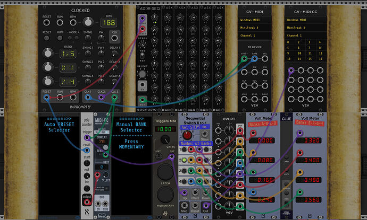Viewport: 367px width, 220px height.
Task: Click the VEL jack on CV-MIDI
Action: (265, 59)
